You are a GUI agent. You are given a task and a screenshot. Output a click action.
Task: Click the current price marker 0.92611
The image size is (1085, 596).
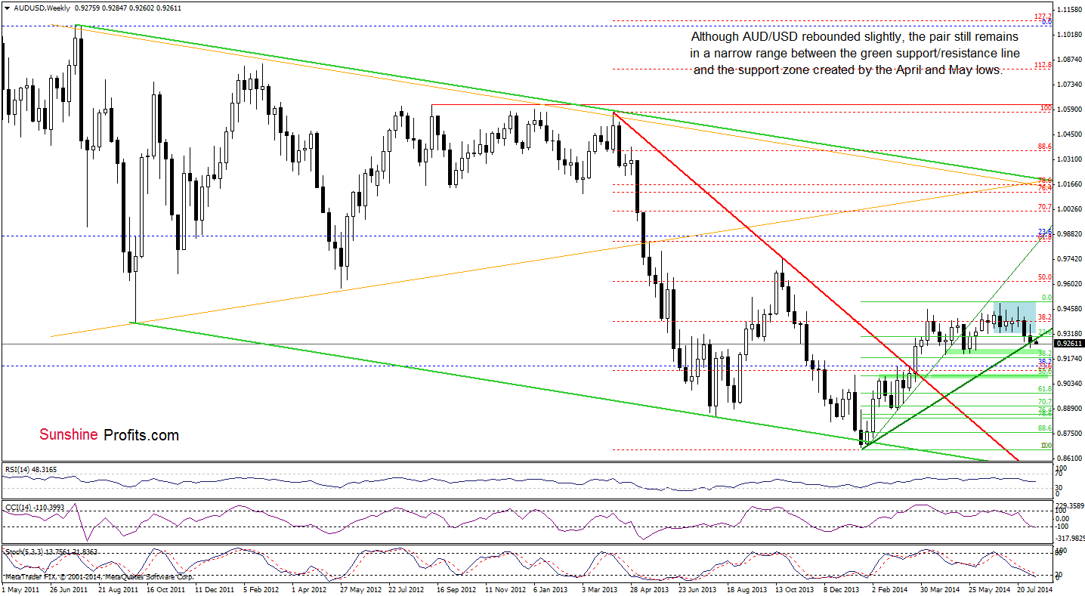pyautogui.click(x=1070, y=344)
